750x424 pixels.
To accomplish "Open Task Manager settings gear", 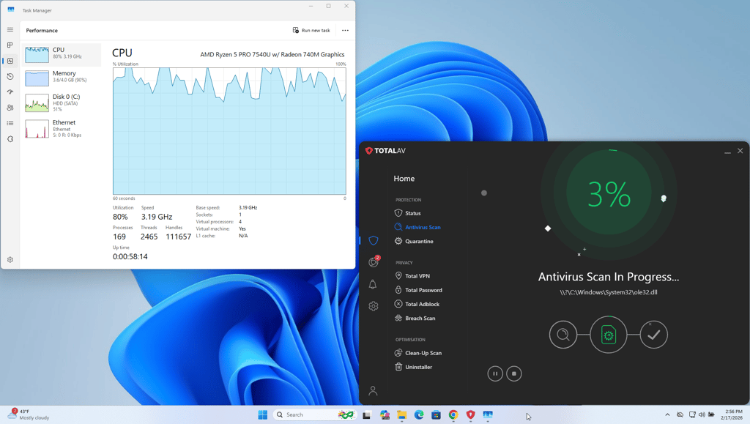I will [x=10, y=259].
